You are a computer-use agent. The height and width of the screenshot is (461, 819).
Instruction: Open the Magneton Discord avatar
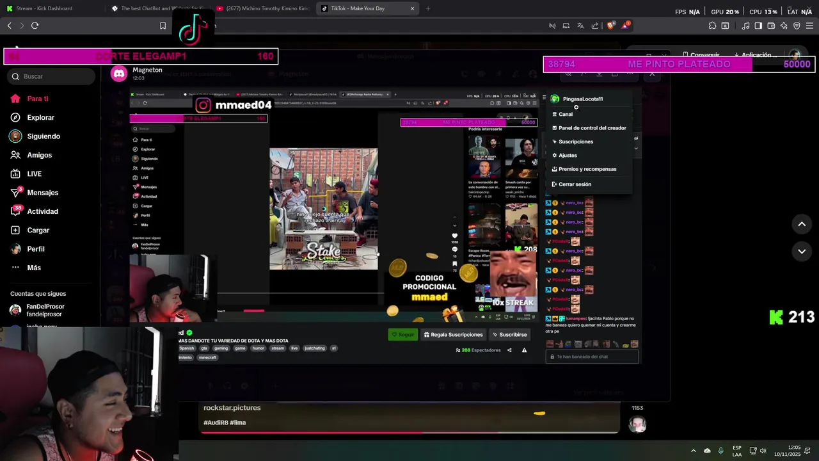point(119,74)
